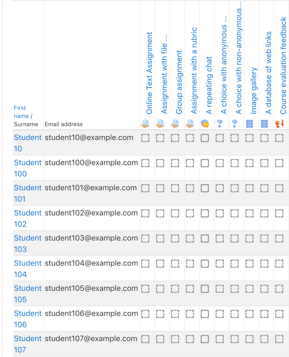289x357 pixels.
Task: Toggle repeating chat completion for Student 106
Action: click(205, 314)
